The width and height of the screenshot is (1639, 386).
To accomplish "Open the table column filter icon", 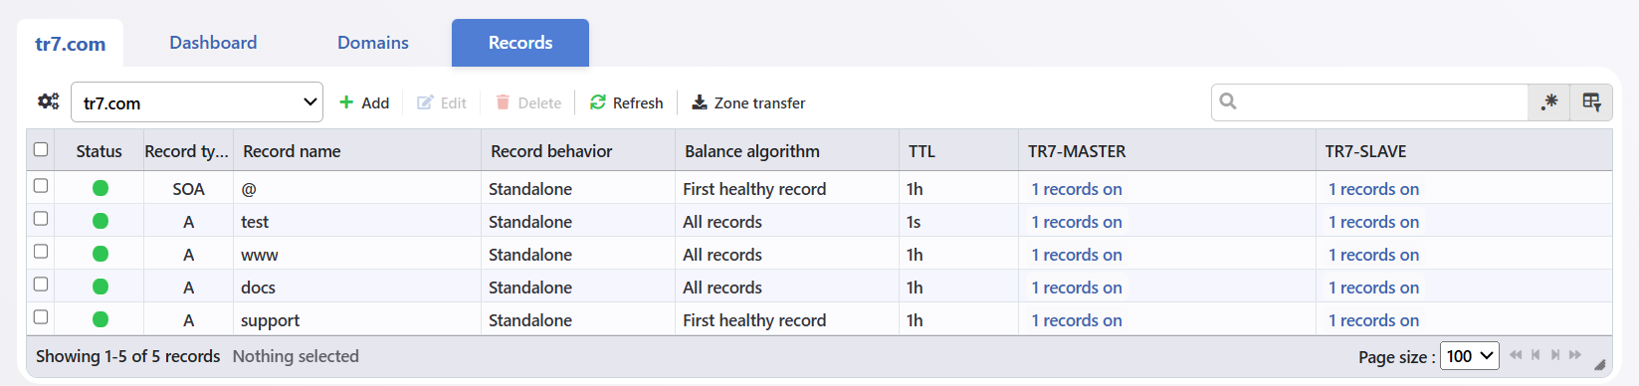I will coord(1591,101).
